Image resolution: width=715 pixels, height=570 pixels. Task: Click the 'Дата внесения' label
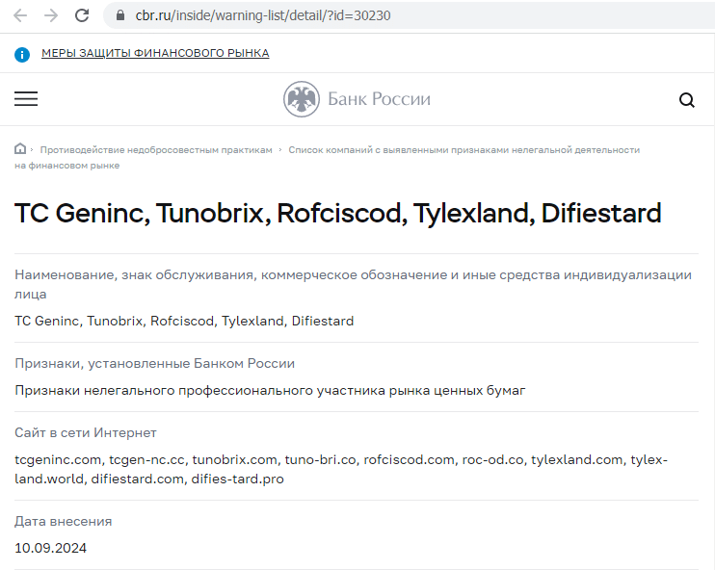pos(63,521)
